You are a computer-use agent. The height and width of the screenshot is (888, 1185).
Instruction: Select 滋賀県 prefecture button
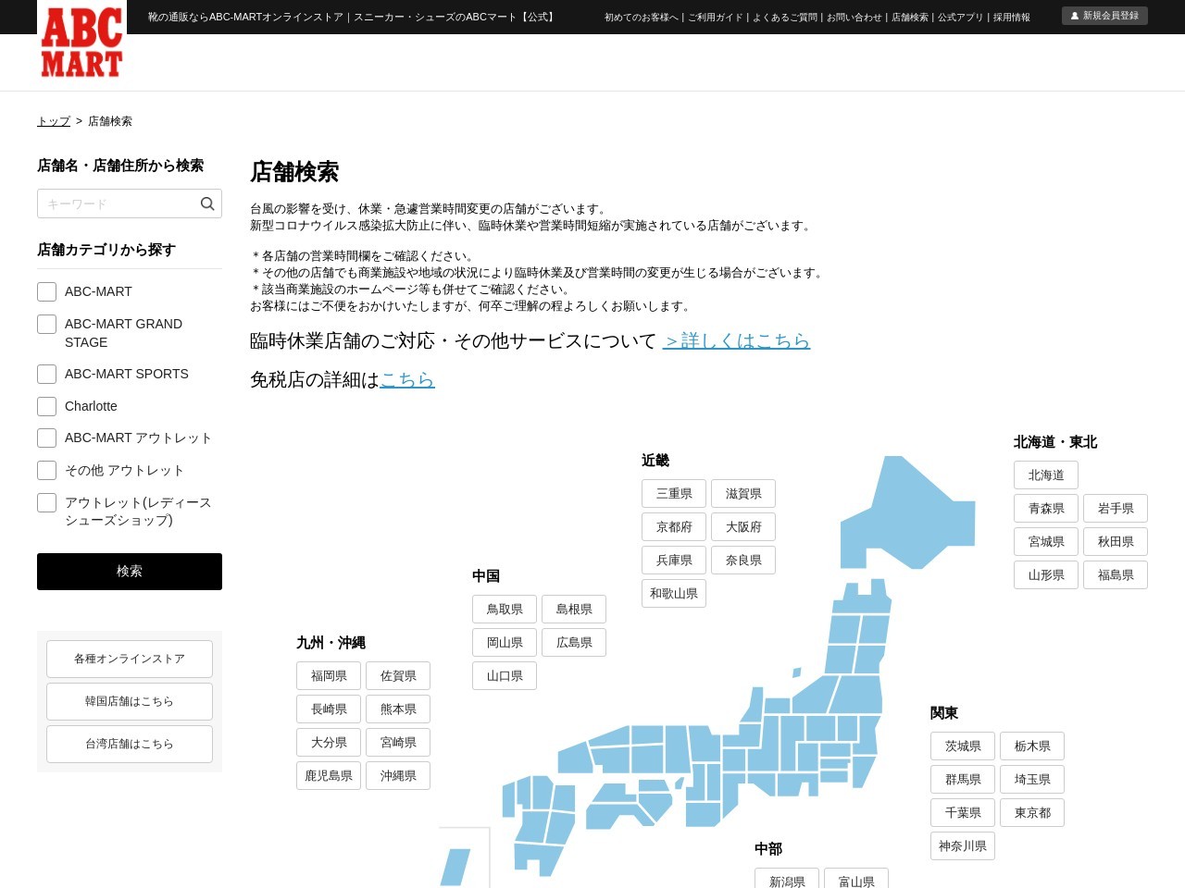[743, 494]
